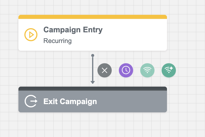Click the exit arrow icon in Exit Campaign
Screen dimensions: 205x137
click(x=31, y=101)
